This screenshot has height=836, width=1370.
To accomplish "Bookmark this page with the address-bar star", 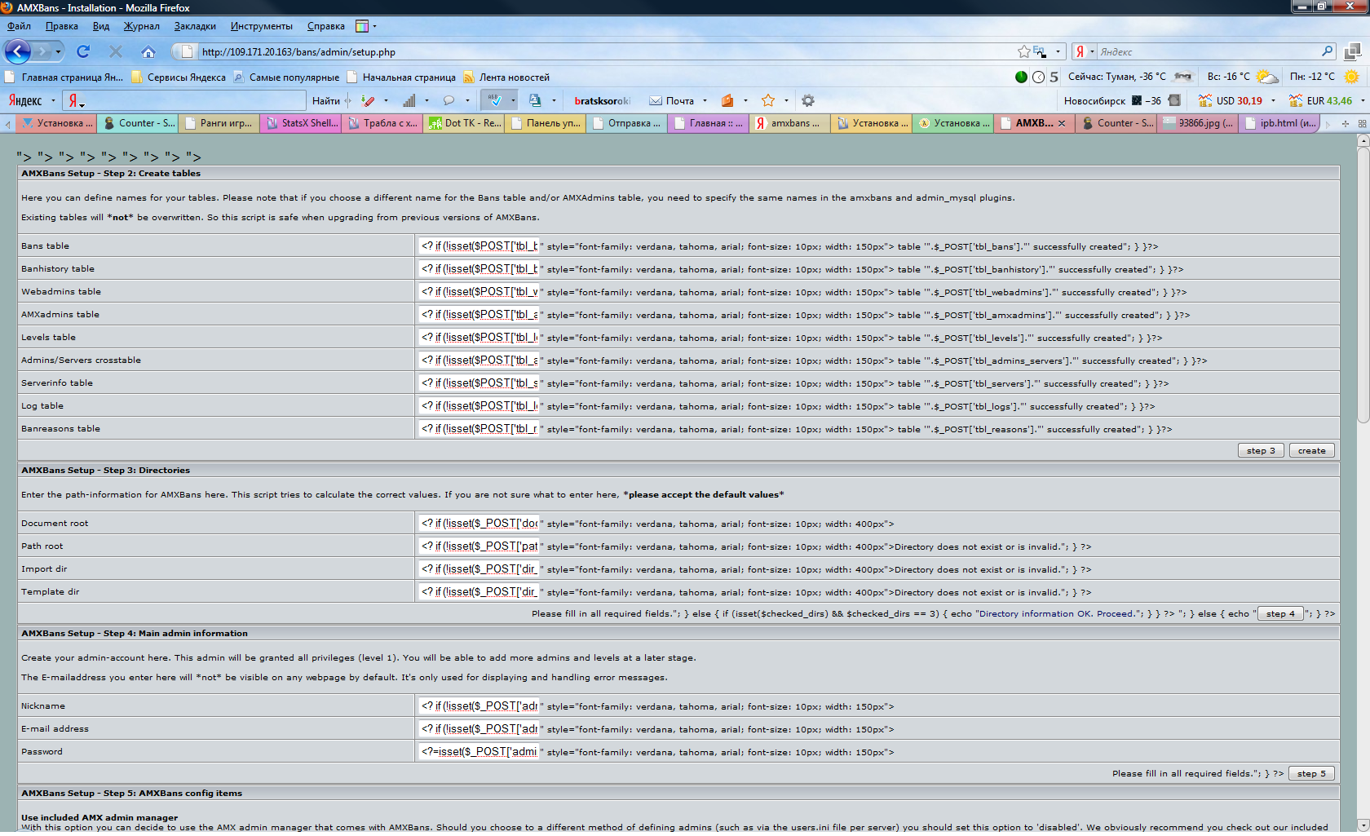I will [1023, 51].
